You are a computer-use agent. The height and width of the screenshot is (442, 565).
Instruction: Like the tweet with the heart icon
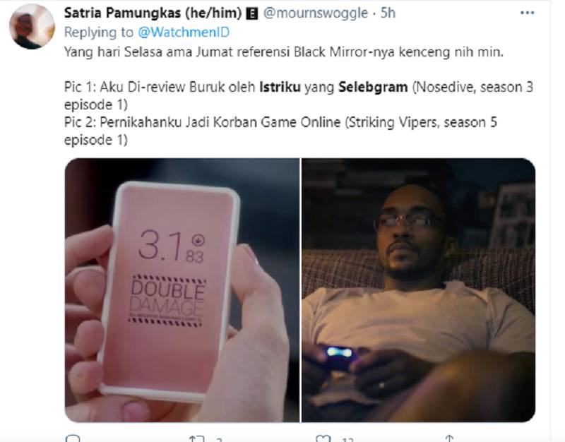[323, 438]
